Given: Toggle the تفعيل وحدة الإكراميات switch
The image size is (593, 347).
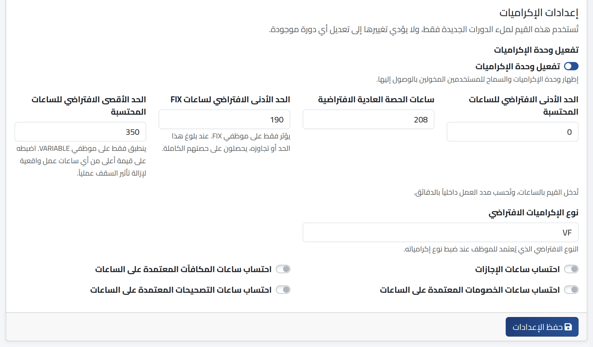Looking at the screenshot, I should click(571, 66).
